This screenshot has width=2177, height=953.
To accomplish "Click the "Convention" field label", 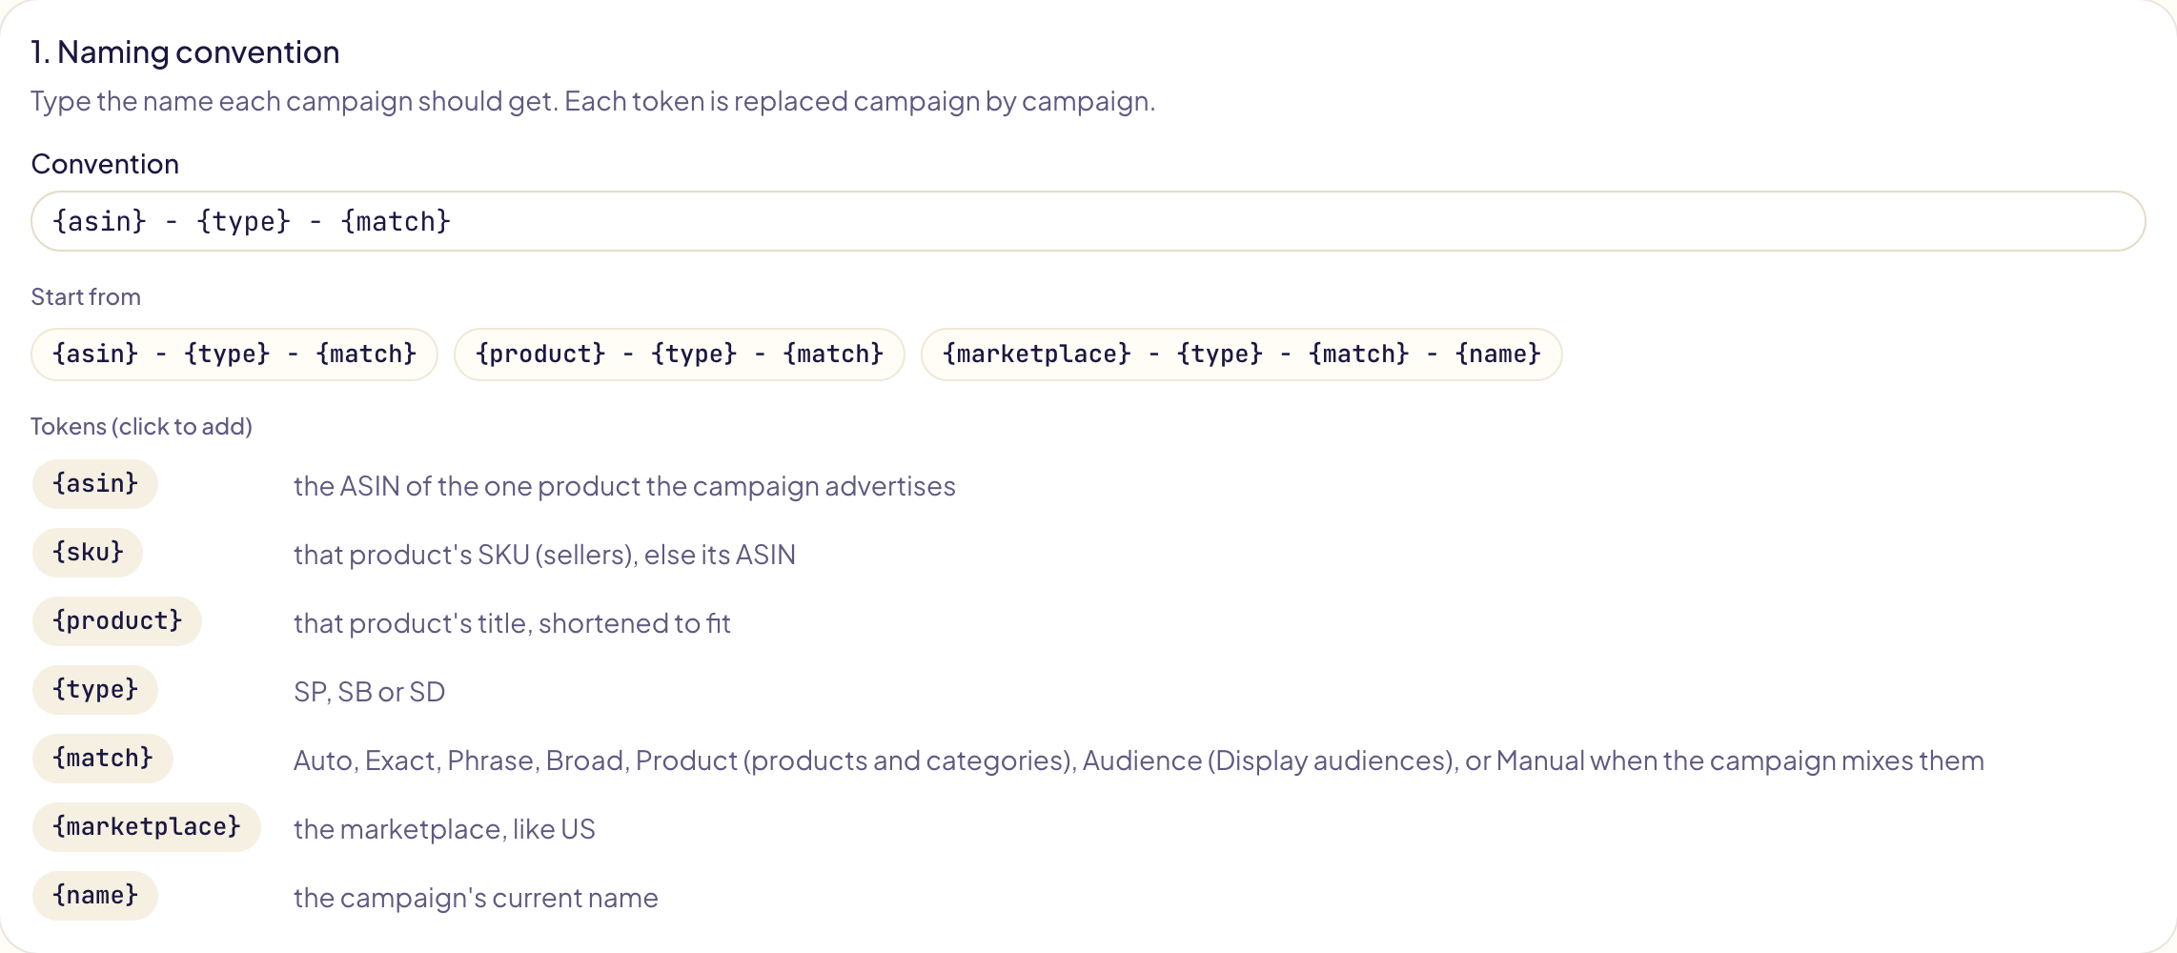I will click(105, 164).
